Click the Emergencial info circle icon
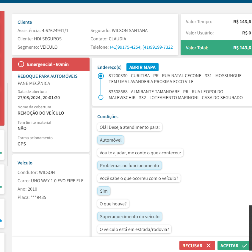The width and height of the screenshot is (252, 252). pyautogui.click(x=21, y=64)
